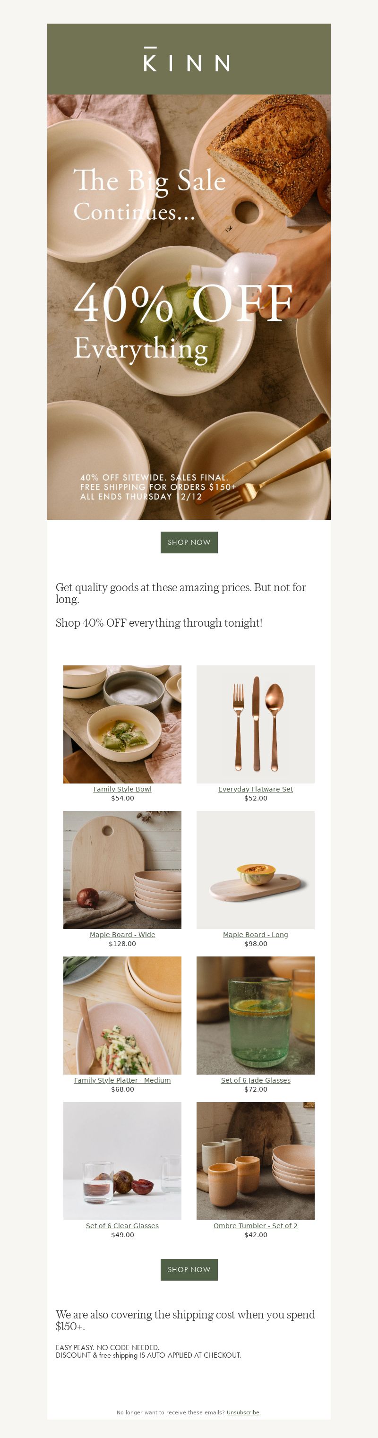The width and height of the screenshot is (378, 1438).
Task: Open the Maple Board - Long image
Action: coord(255,870)
